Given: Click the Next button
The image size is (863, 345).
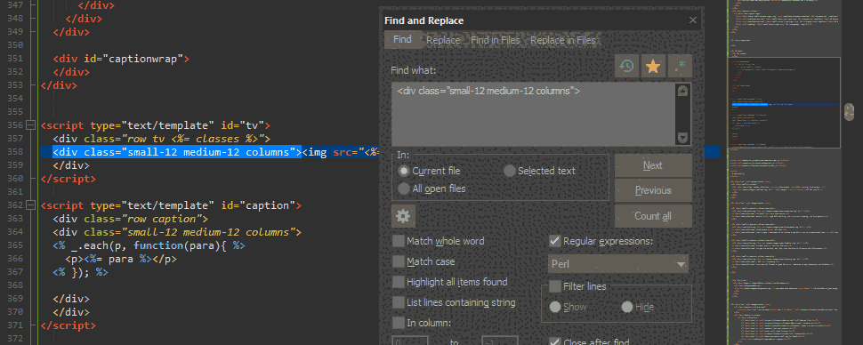Looking at the screenshot, I should (x=653, y=165).
